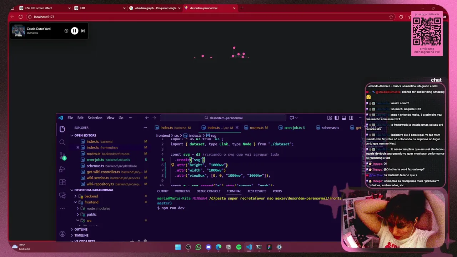Collapse the DESORDEM-PARANORMAL folder section

(x=72, y=190)
